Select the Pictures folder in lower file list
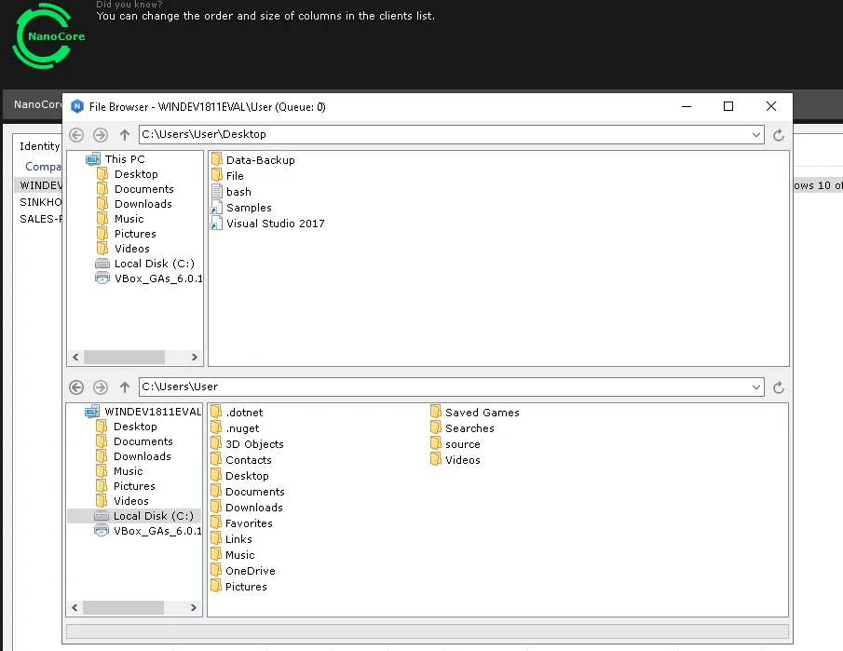Viewport: 843px width, 651px height. click(x=238, y=587)
